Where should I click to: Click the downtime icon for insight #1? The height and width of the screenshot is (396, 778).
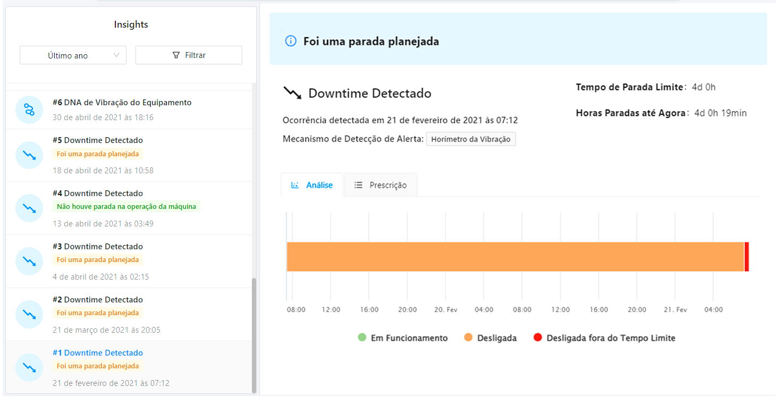point(29,368)
